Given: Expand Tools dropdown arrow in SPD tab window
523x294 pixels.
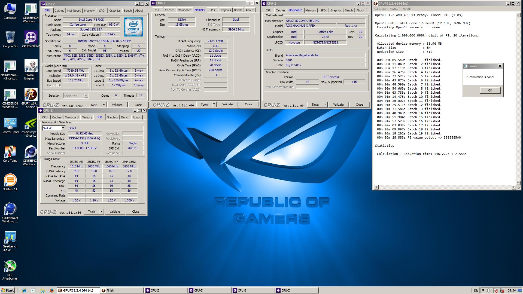Looking at the screenshot, I should pyautogui.click(x=101, y=212).
